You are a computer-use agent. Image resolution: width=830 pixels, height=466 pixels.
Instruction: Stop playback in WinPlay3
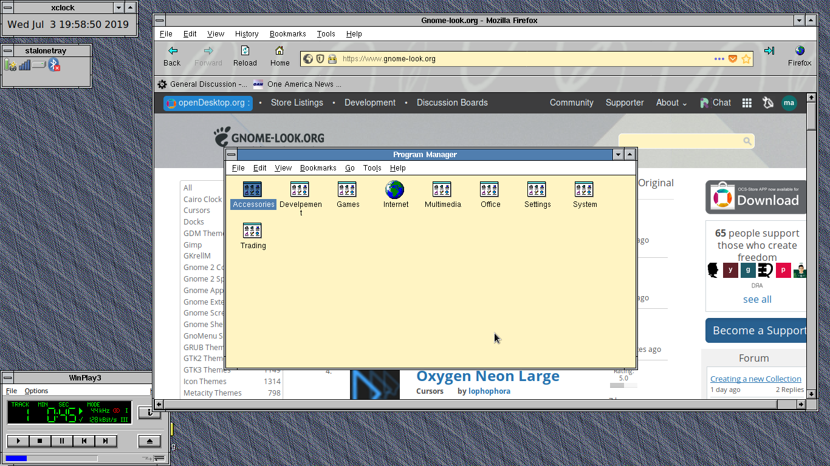[40, 441]
